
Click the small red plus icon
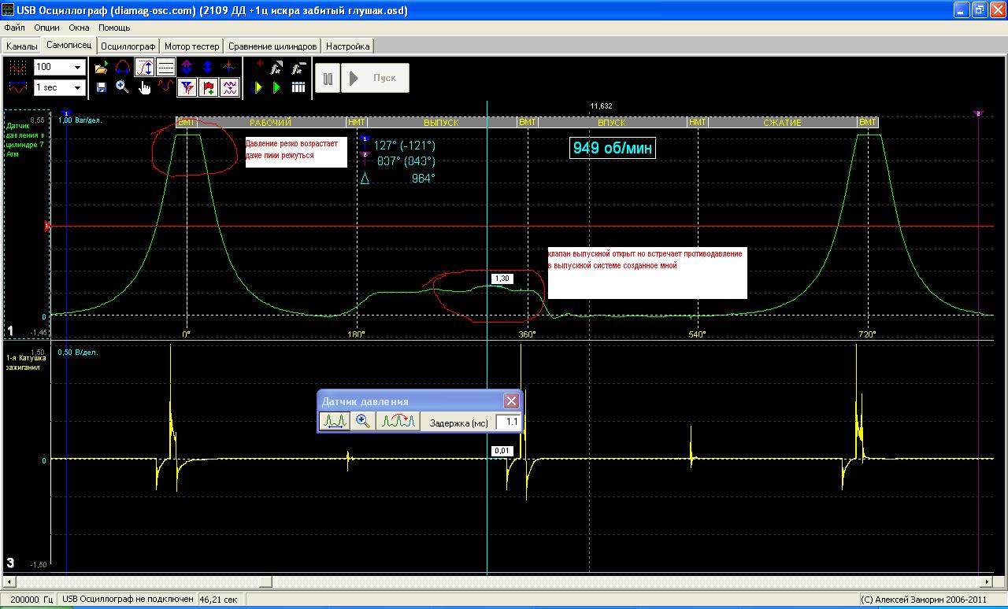click(258, 65)
